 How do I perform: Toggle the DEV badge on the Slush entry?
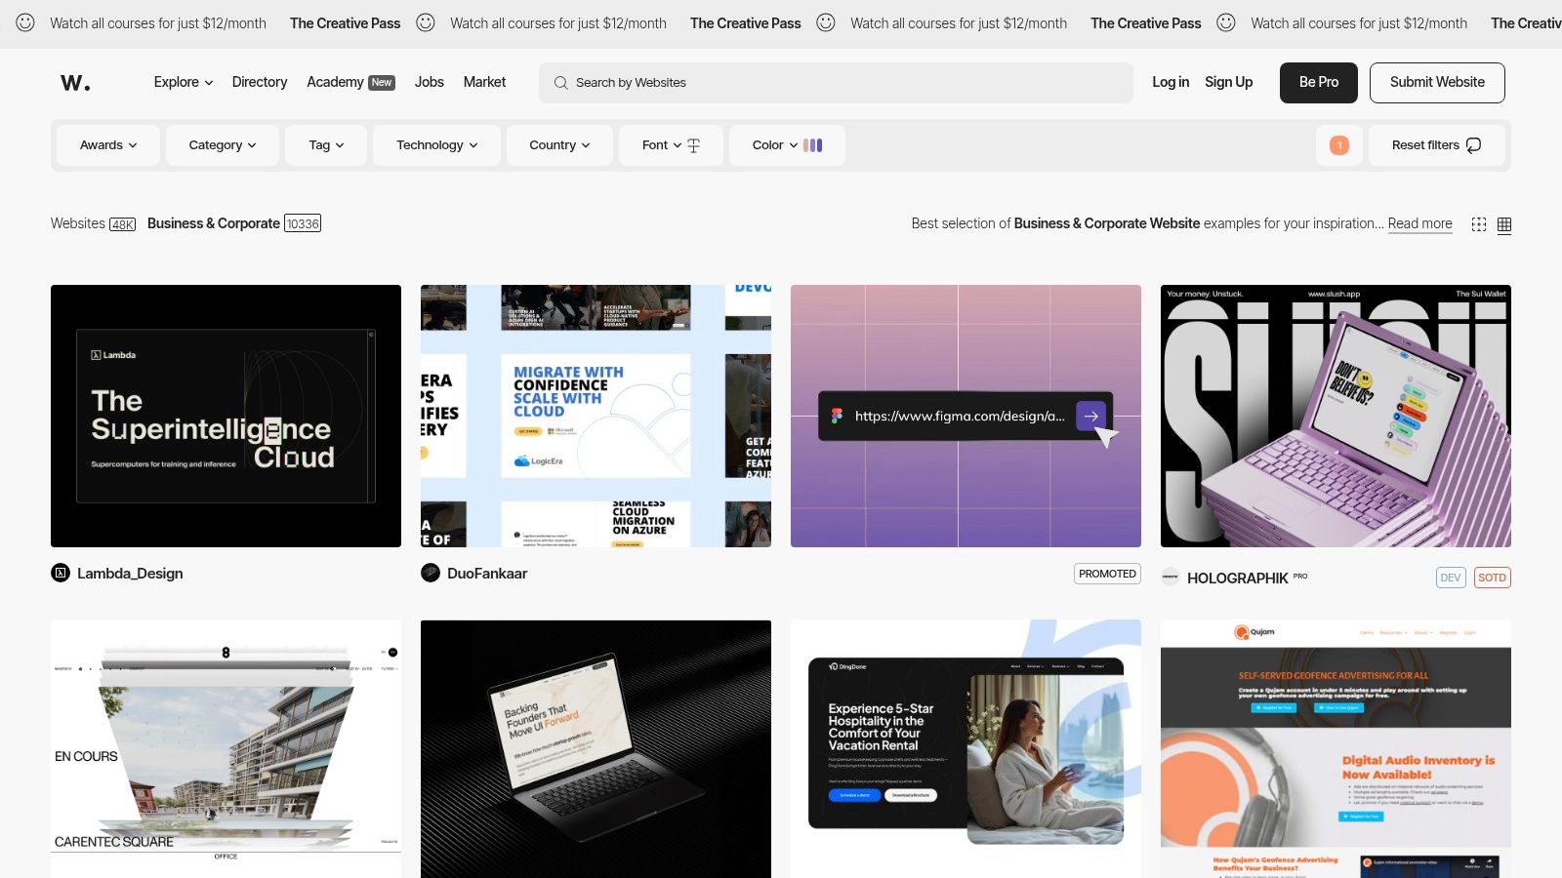coord(1451,578)
